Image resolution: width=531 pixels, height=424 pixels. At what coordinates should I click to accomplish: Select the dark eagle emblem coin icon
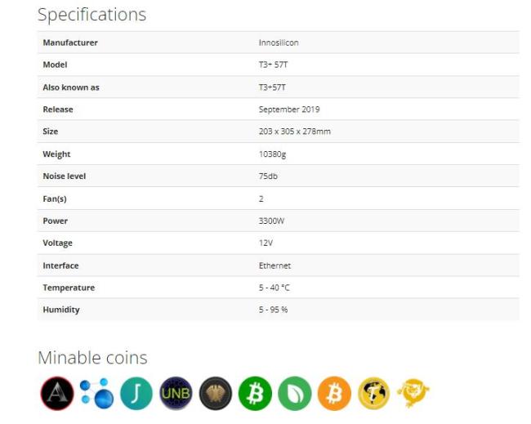216,393
